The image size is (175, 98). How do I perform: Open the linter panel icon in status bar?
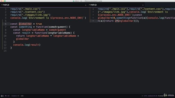point(2,96)
